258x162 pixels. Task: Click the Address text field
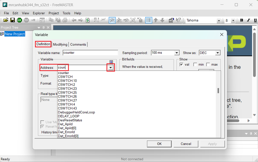pos(82,67)
